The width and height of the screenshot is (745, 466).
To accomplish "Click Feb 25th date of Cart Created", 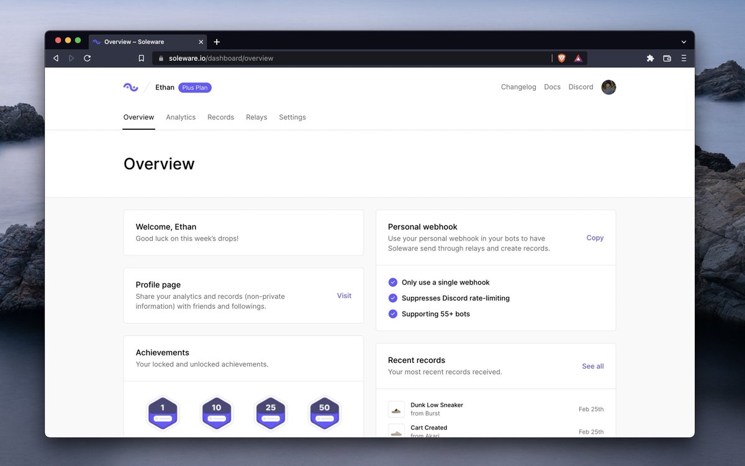I will click(x=591, y=432).
